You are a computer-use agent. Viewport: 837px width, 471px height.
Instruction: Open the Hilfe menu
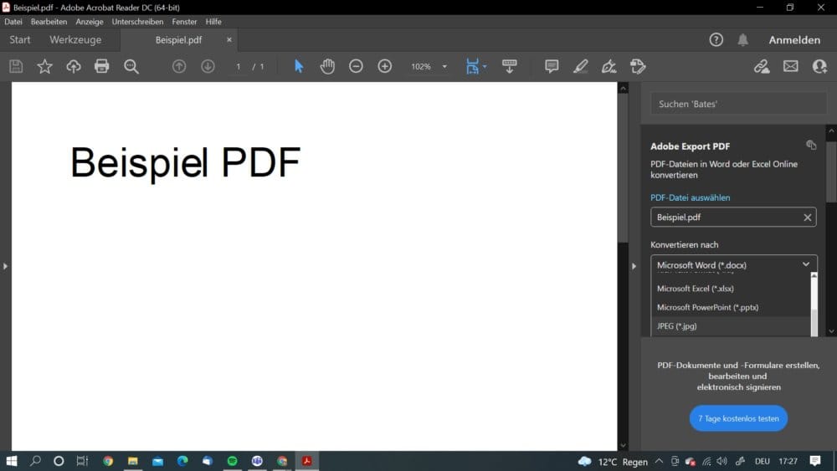click(x=213, y=22)
